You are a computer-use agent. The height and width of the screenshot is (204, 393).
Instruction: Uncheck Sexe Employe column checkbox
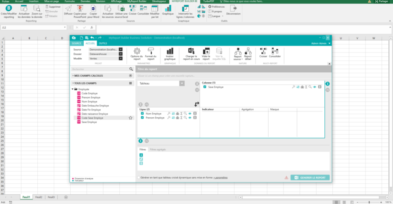pos(205,87)
